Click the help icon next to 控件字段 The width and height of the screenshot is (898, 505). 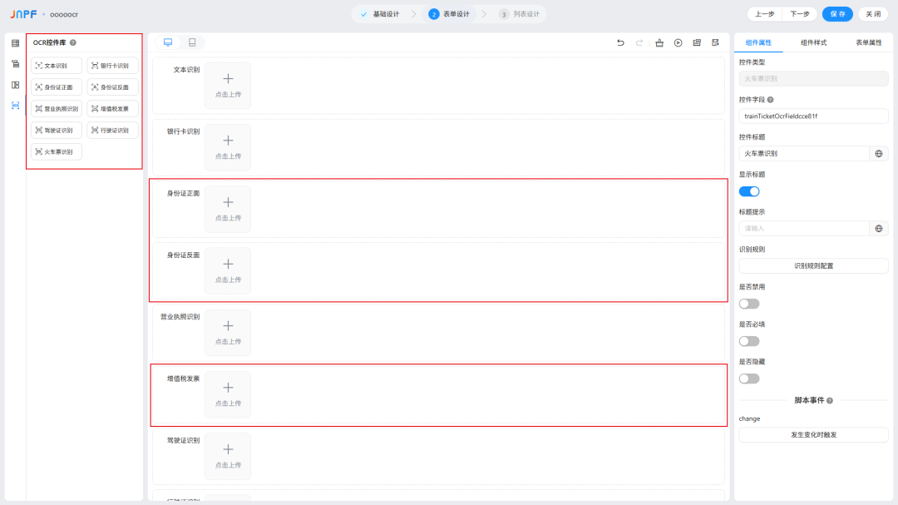[770, 99]
